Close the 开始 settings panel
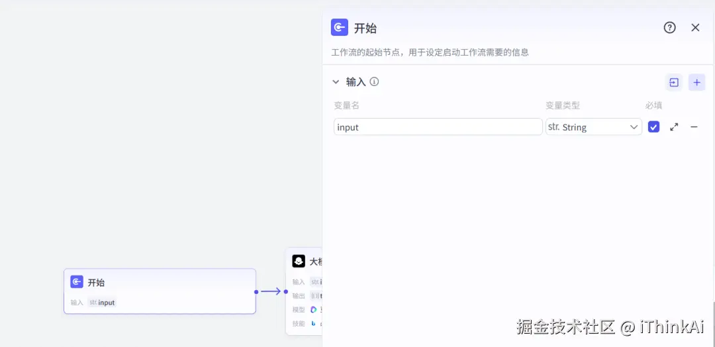715x347 pixels. click(x=695, y=28)
